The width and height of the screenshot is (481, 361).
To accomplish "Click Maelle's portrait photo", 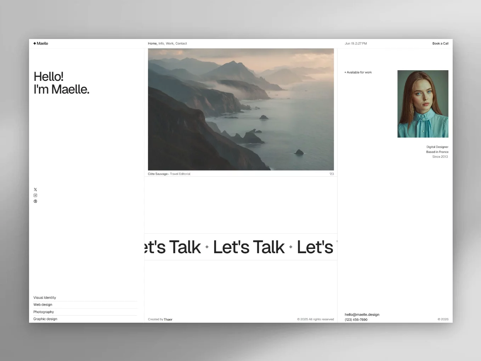I will tap(423, 104).
